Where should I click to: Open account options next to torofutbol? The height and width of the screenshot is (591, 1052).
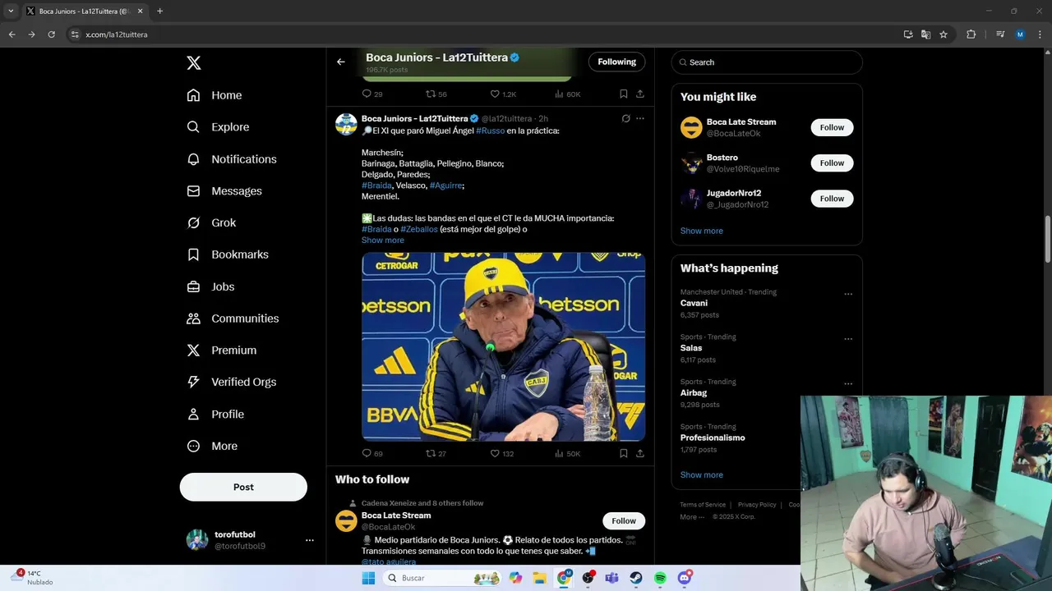310,540
